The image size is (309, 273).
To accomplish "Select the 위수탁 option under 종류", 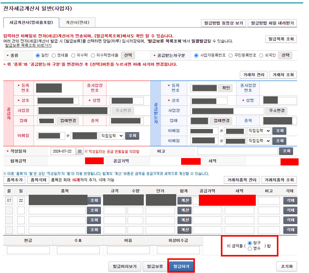I will (x=73, y=55).
